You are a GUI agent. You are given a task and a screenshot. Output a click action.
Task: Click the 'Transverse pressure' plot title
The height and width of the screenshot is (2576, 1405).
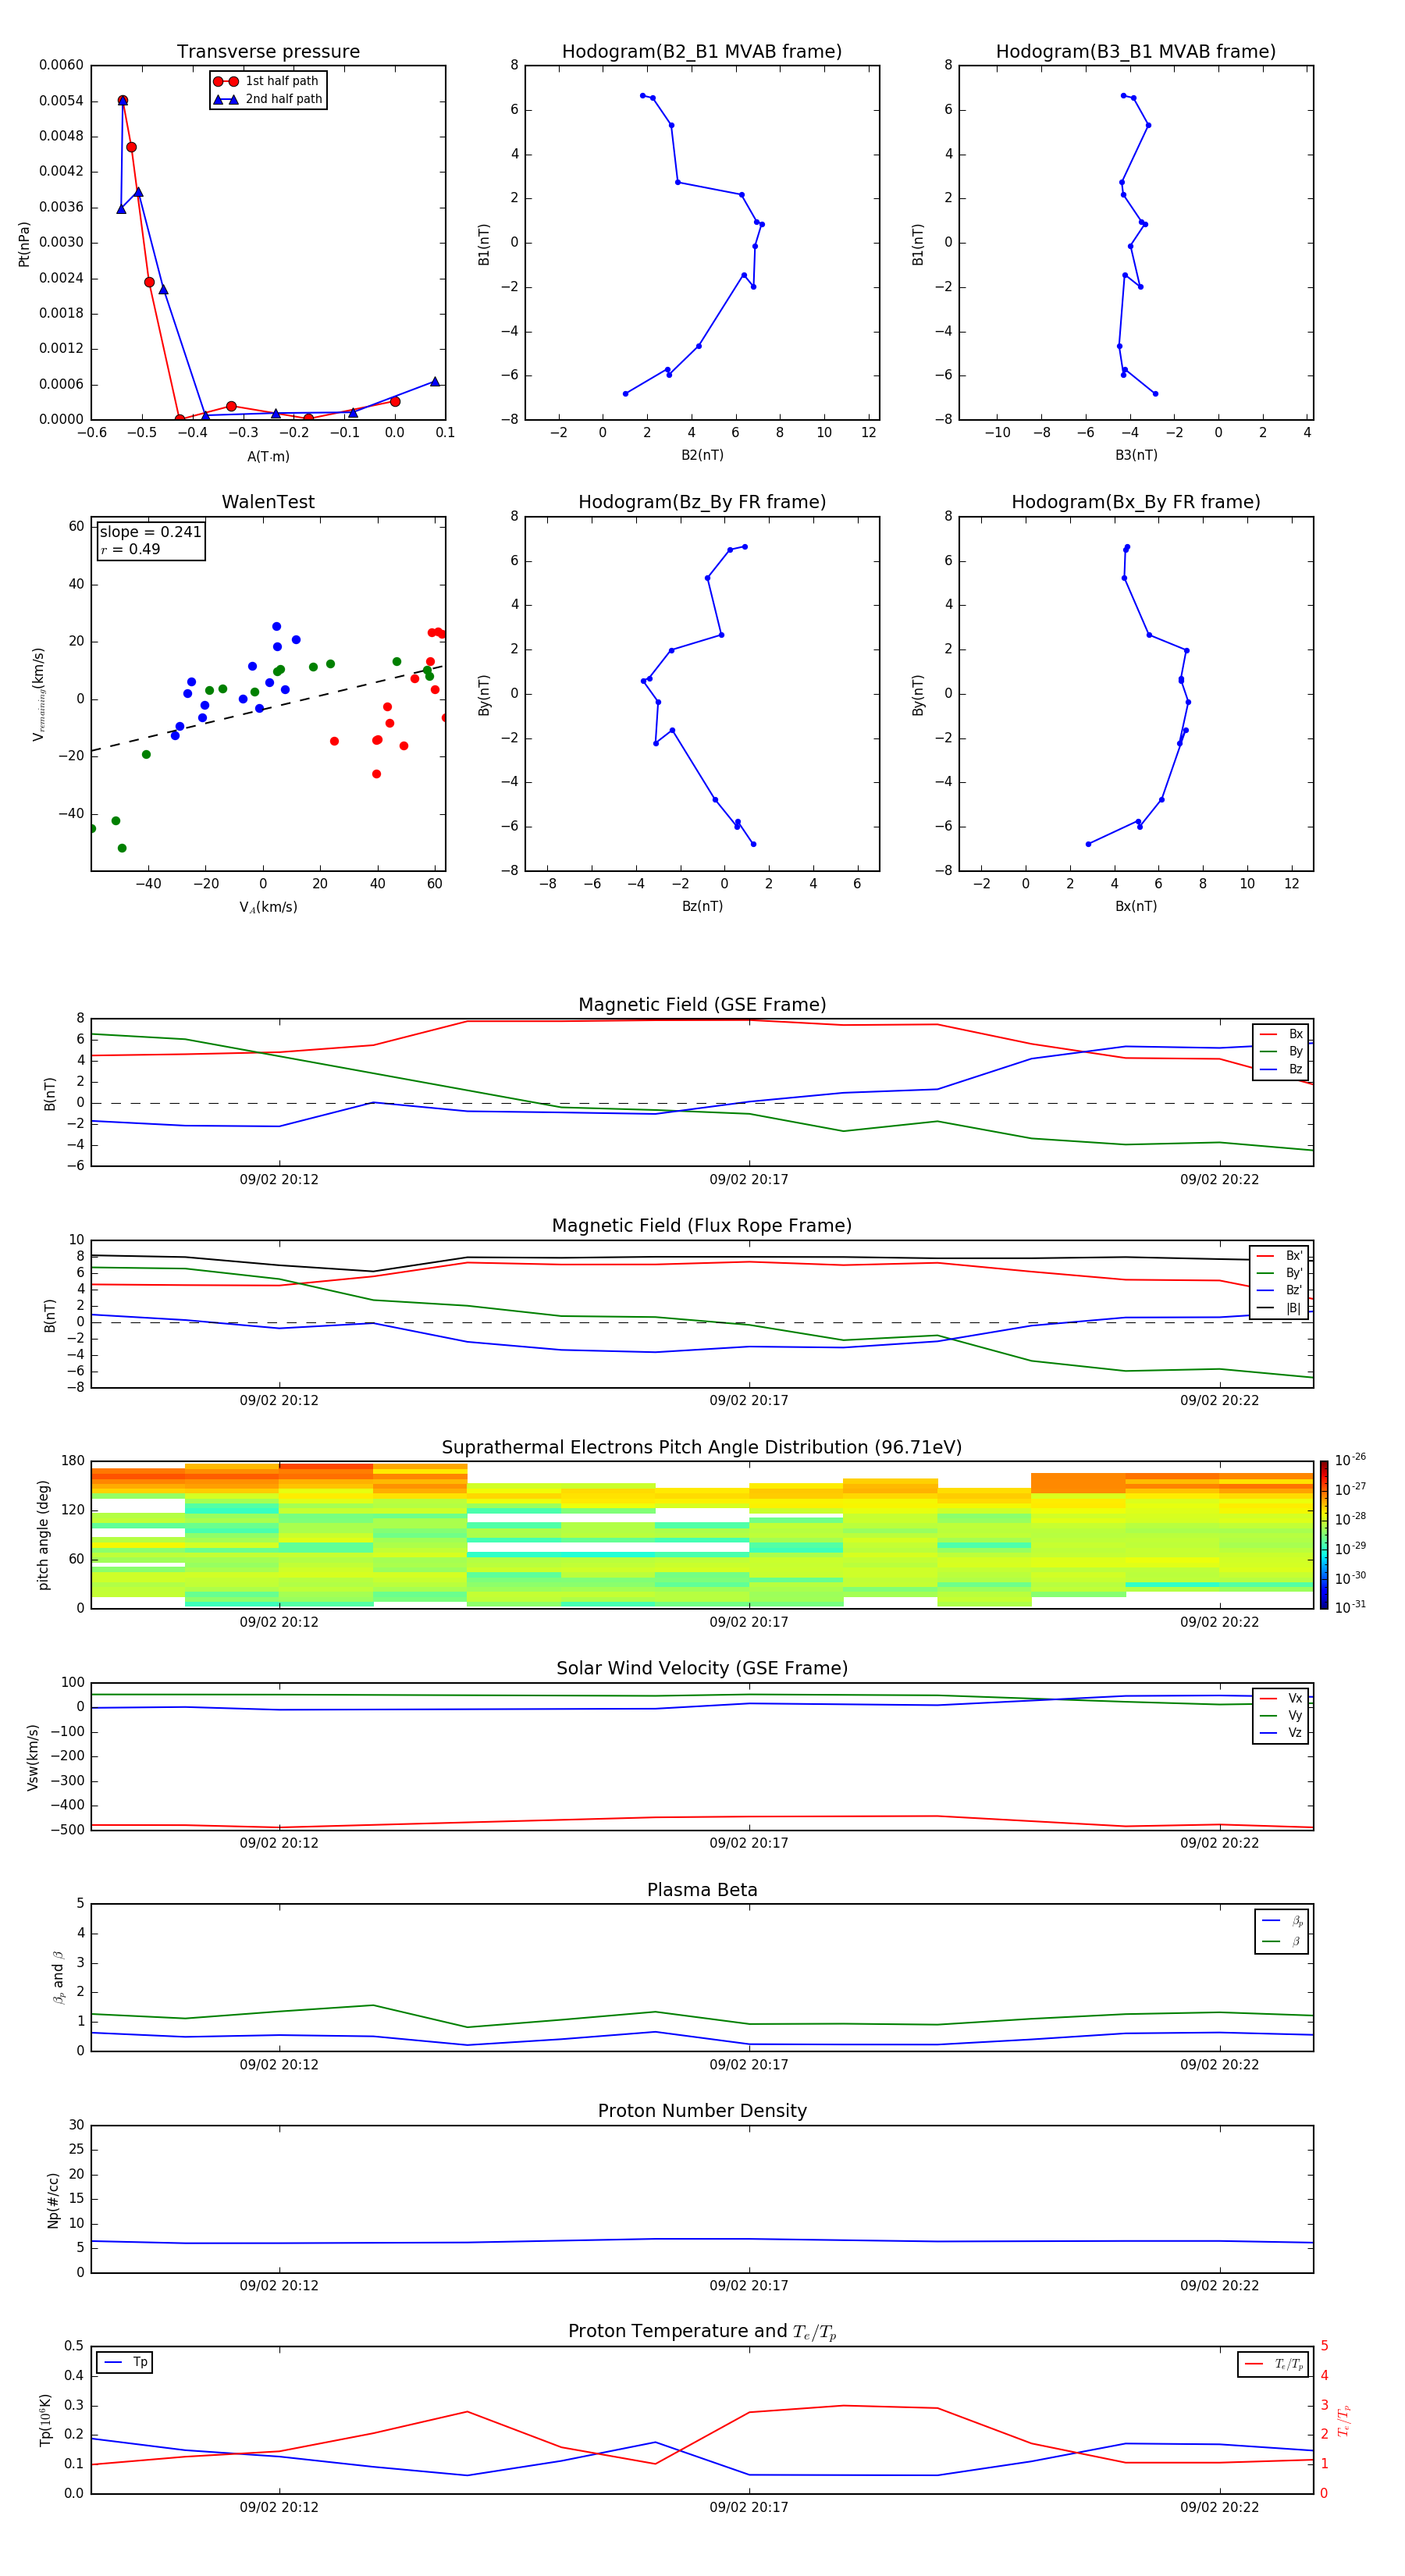point(268,52)
